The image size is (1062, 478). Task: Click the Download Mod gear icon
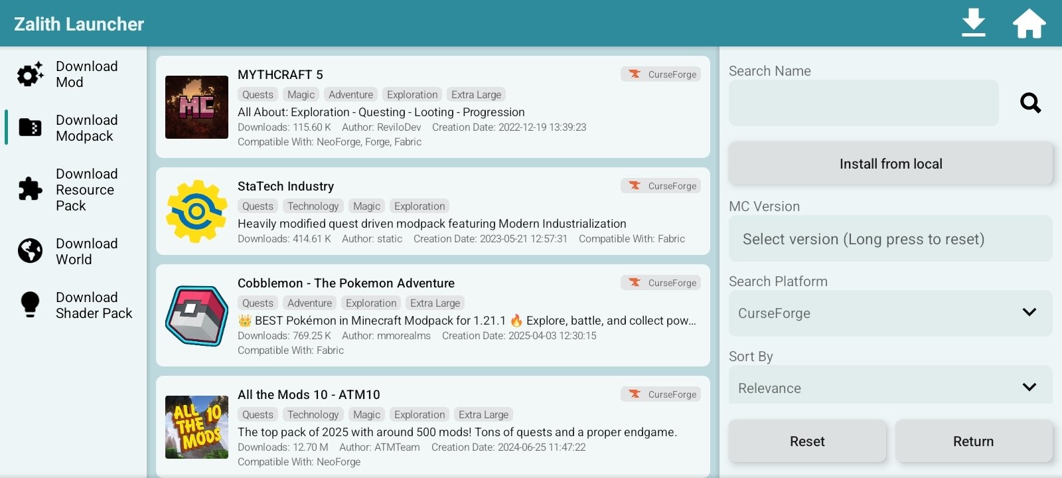[x=30, y=74]
